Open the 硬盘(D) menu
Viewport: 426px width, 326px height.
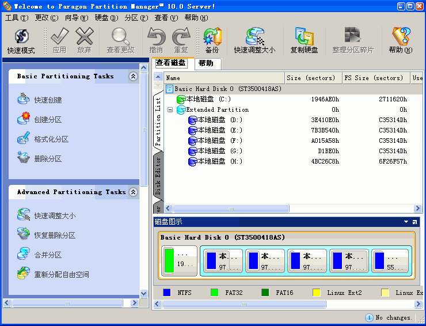coord(106,18)
